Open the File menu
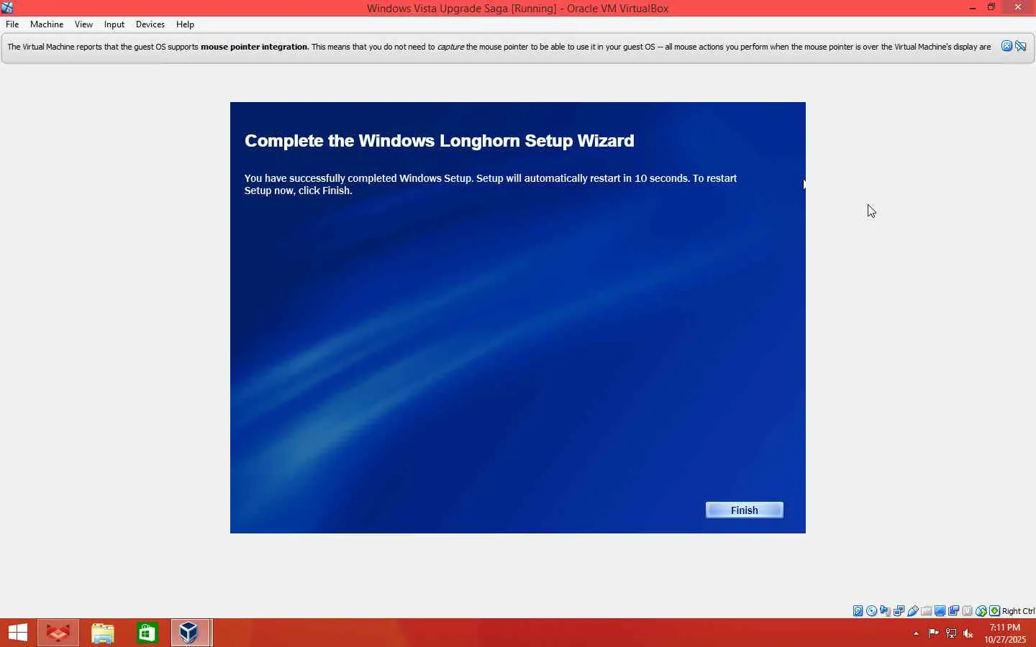Viewport: 1036px width, 647px height. [12, 24]
